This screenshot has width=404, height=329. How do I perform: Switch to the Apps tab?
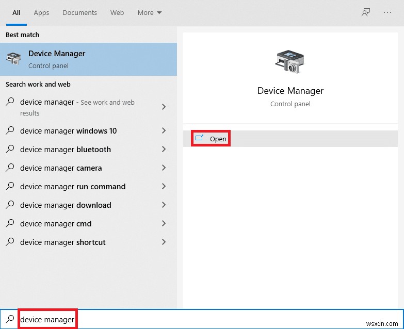pyautogui.click(x=42, y=13)
